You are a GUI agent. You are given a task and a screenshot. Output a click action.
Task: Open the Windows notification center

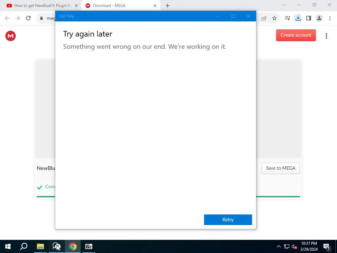[x=326, y=246]
